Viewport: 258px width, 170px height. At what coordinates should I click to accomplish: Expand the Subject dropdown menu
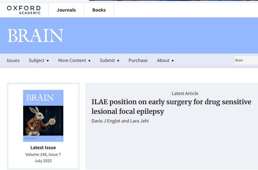coord(39,61)
